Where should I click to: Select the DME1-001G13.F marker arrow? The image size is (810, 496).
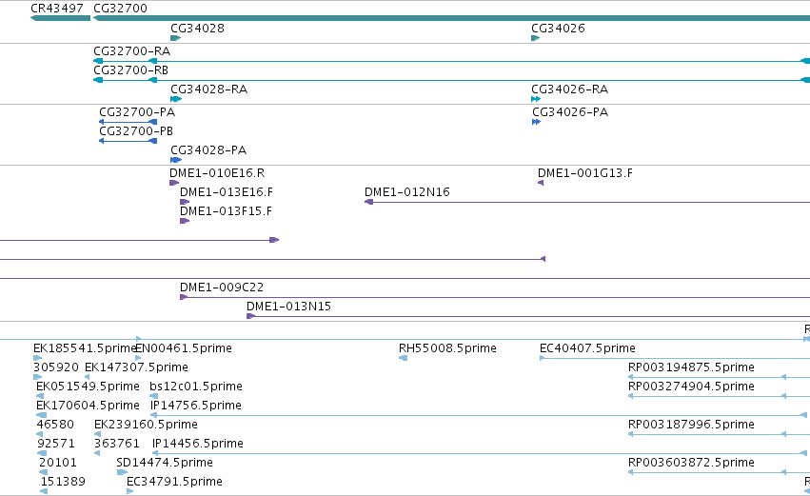(x=541, y=183)
